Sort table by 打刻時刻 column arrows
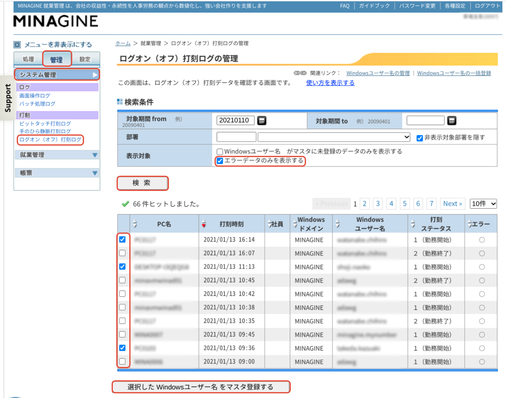The image size is (506, 398). tap(204, 224)
